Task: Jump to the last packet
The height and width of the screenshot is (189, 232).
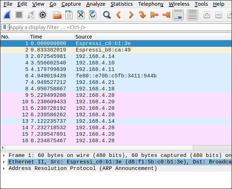Action: click(x=166, y=15)
